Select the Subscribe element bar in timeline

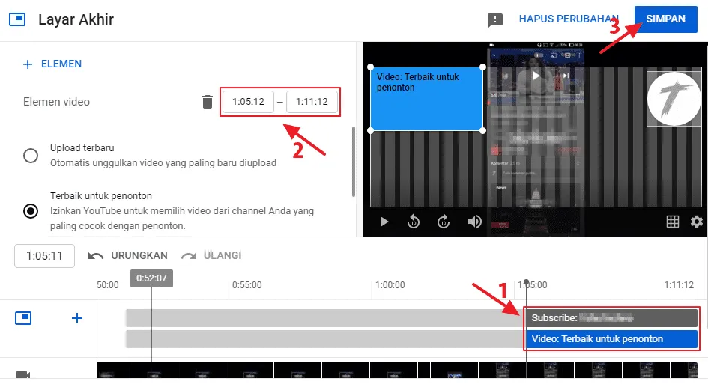pyautogui.click(x=612, y=317)
